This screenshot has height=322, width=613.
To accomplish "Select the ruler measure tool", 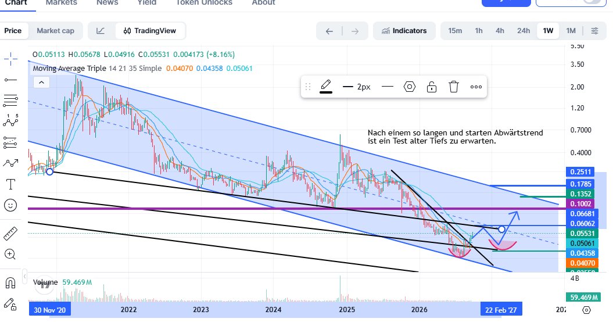I will pos(10,234).
